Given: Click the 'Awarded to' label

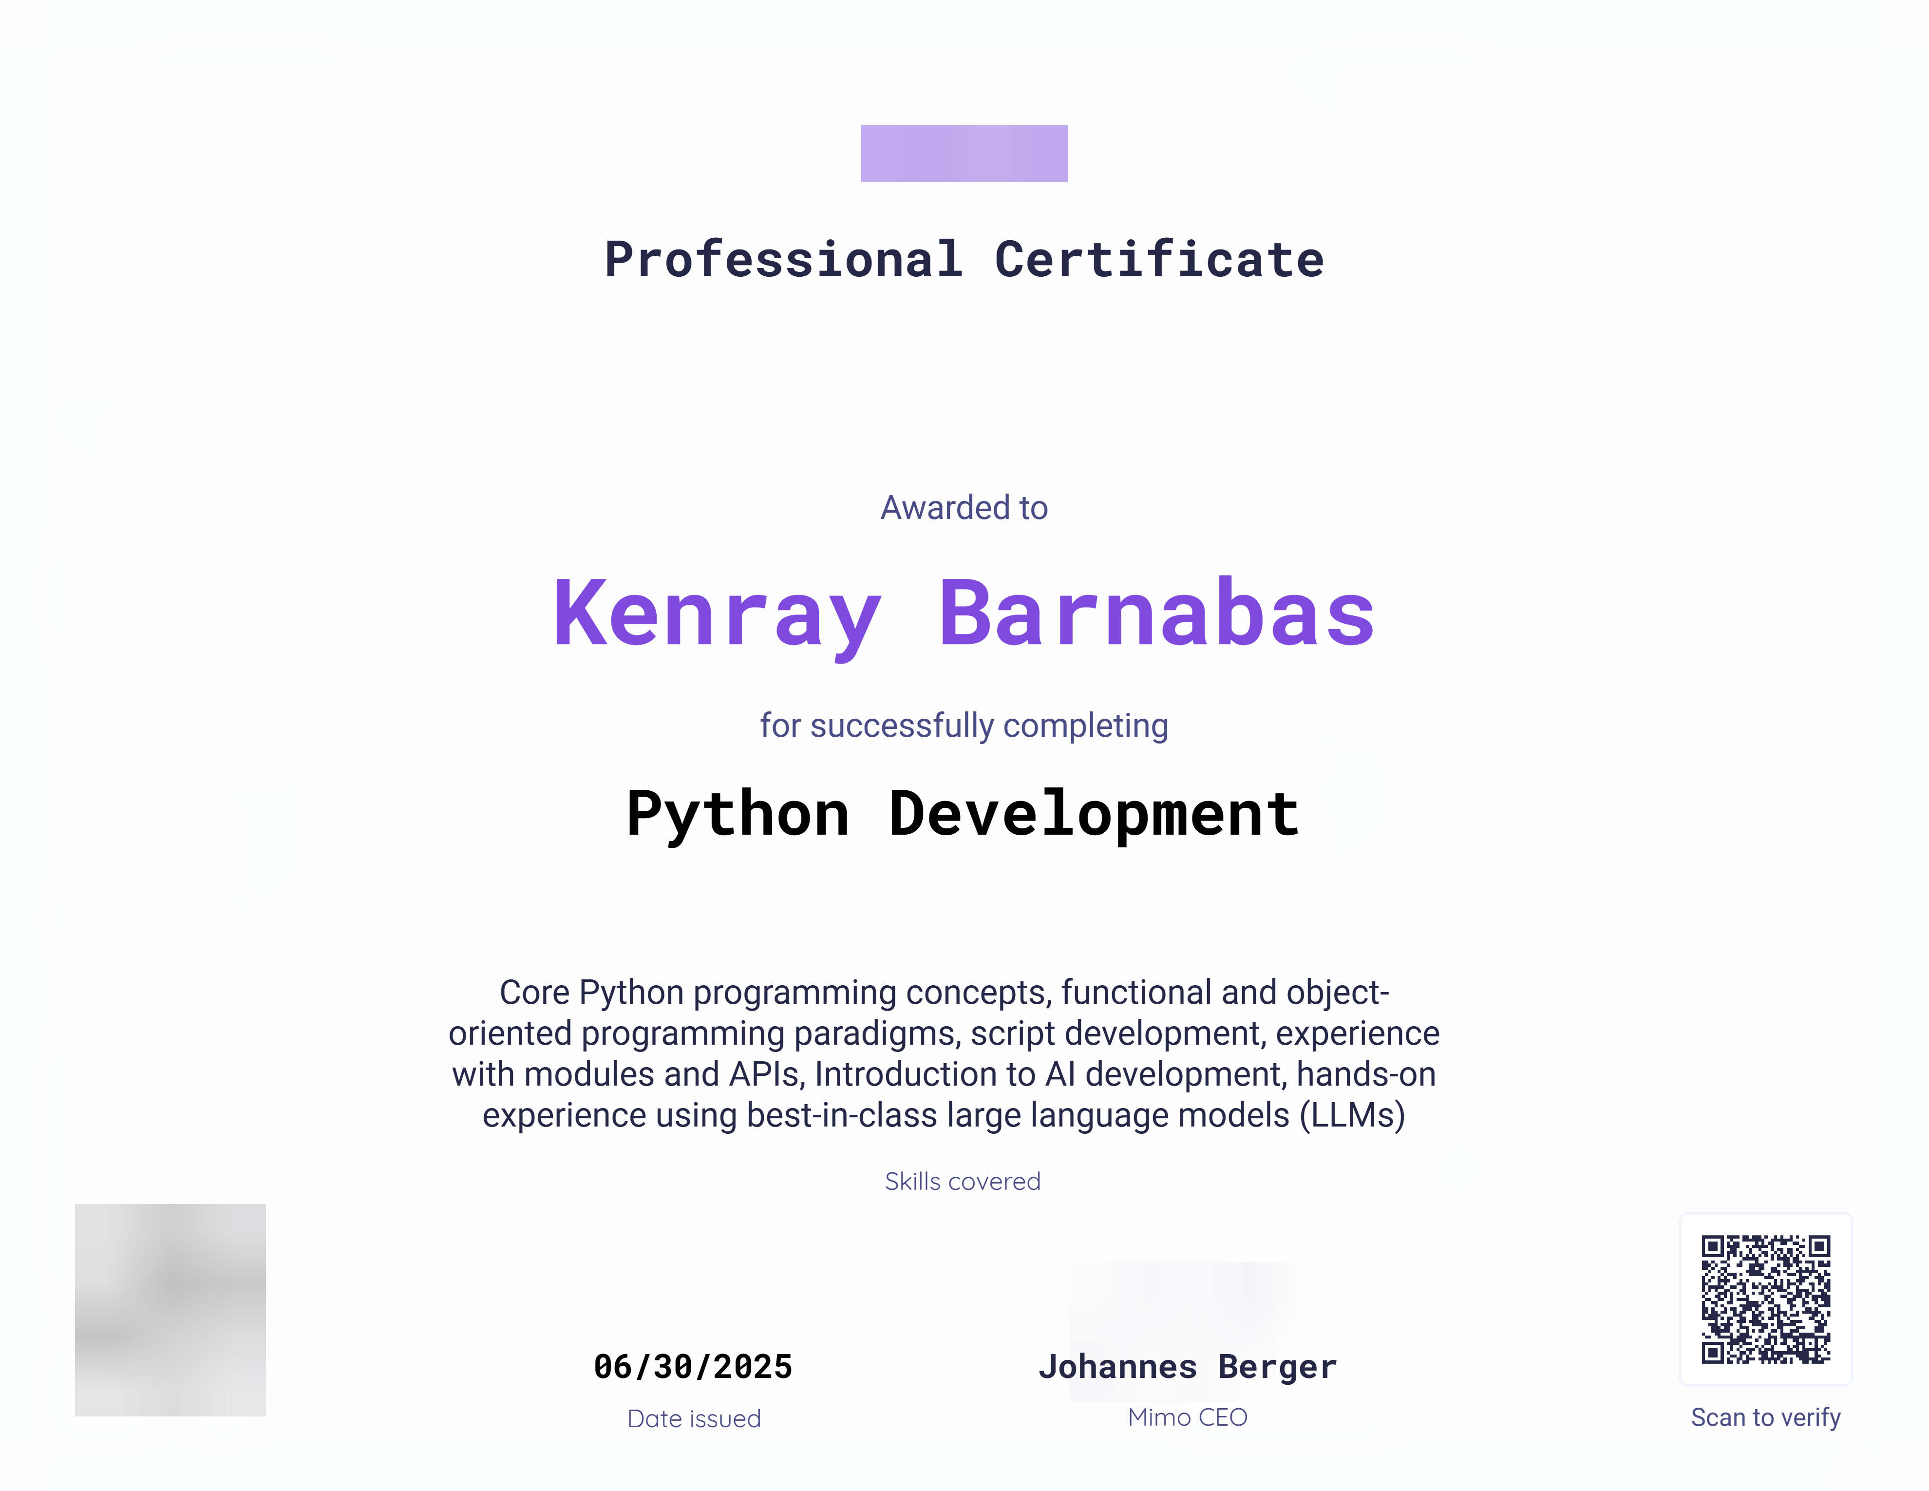Looking at the screenshot, I should (964, 508).
